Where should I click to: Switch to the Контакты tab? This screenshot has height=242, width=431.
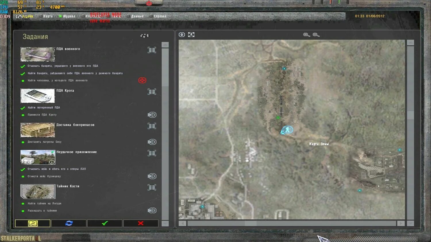pyautogui.click(x=91, y=16)
